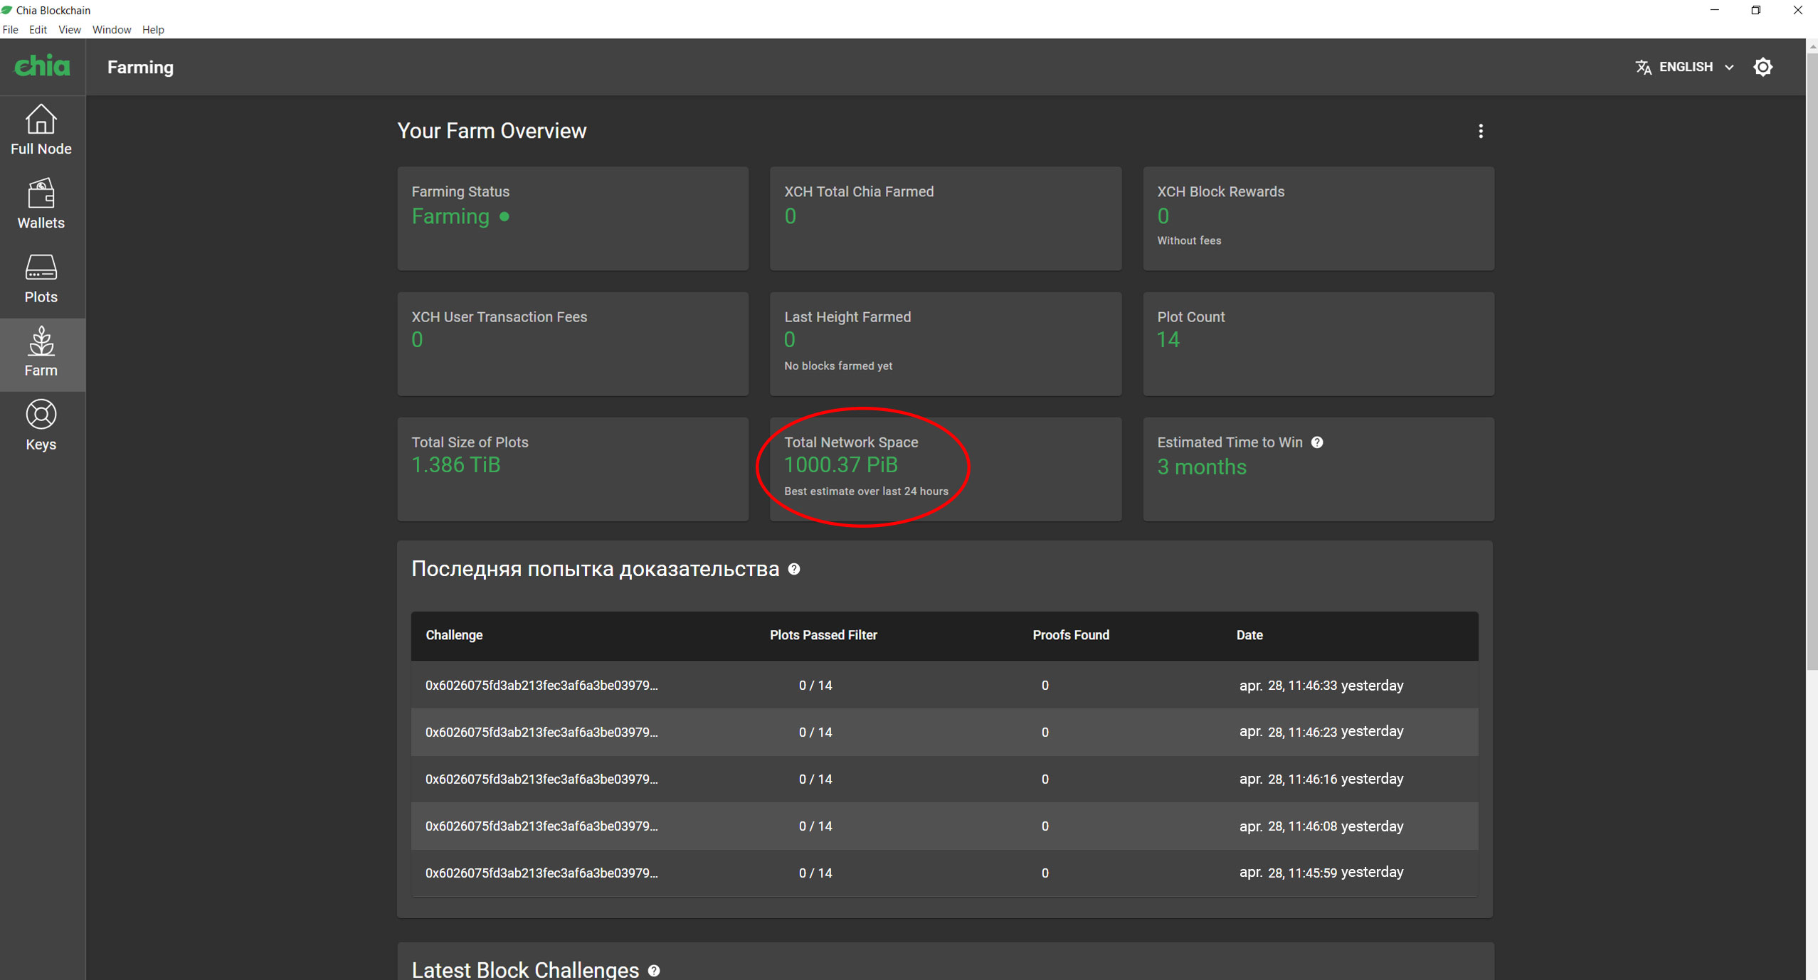Close the Chia Blockchain window

pos(1797,10)
